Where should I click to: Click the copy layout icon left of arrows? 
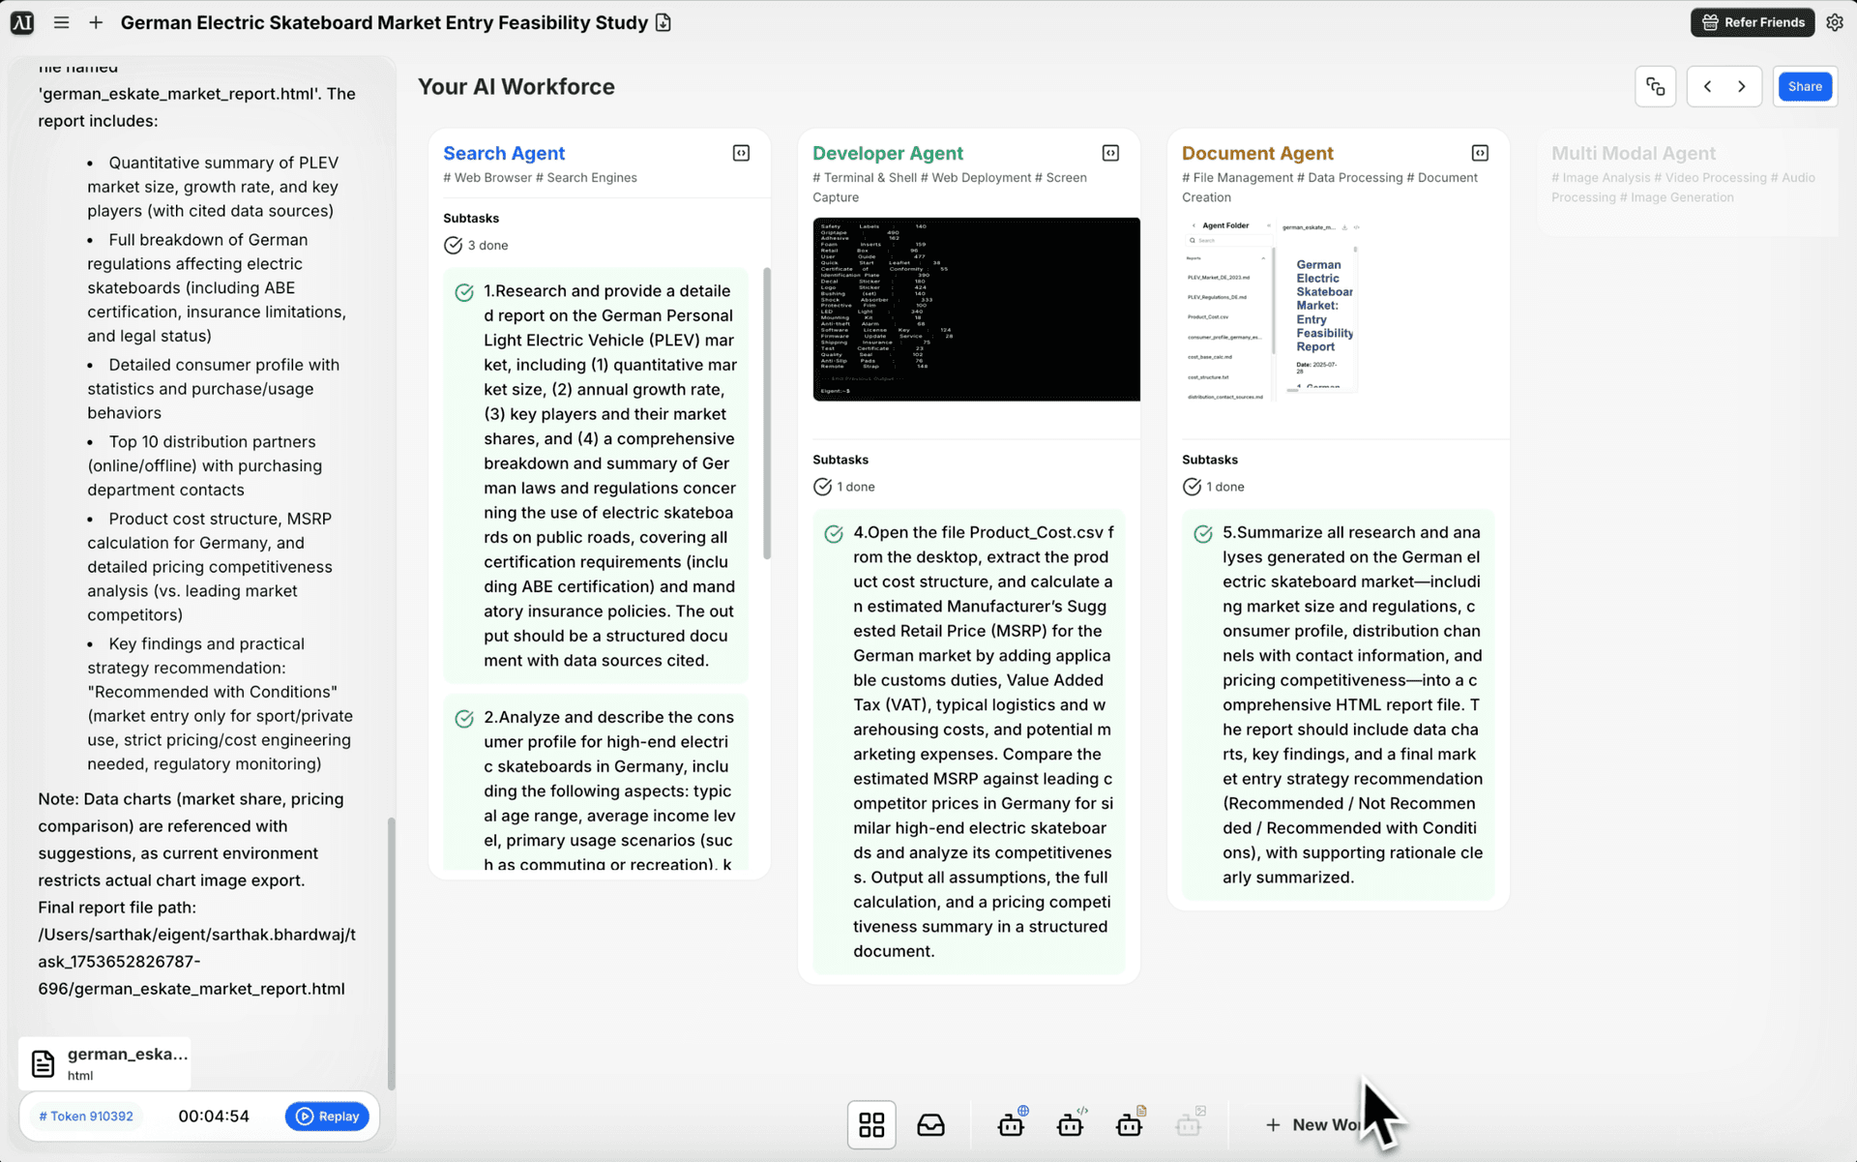click(1655, 87)
